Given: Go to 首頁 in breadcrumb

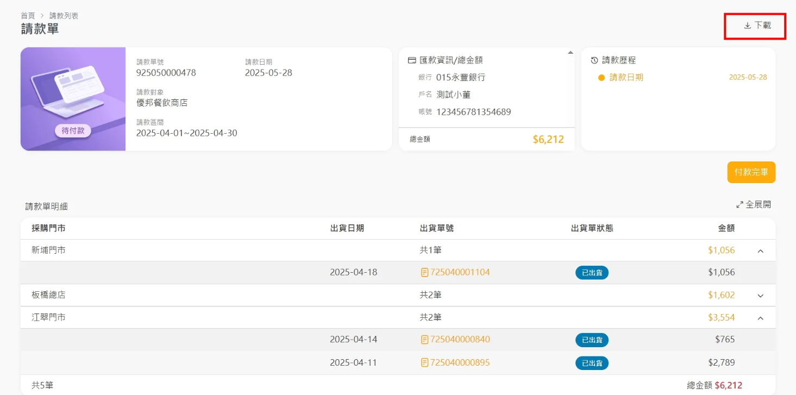Looking at the screenshot, I should point(28,16).
